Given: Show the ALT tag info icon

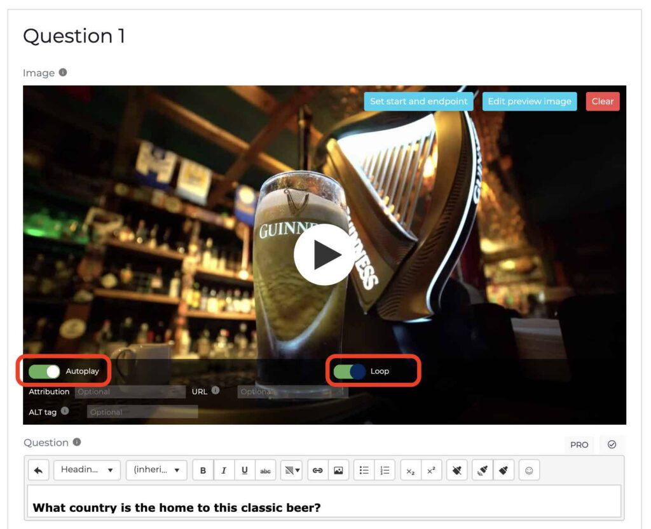Looking at the screenshot, I should pyautogui.click(x=65, y=410).
